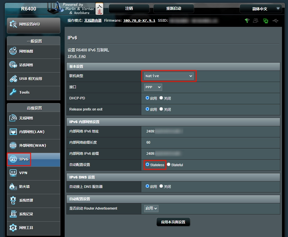Image resolution: width=288 pixels, height=237 pixels.
Task: Open the language selector 简体中文
Action: click(261, 9)
